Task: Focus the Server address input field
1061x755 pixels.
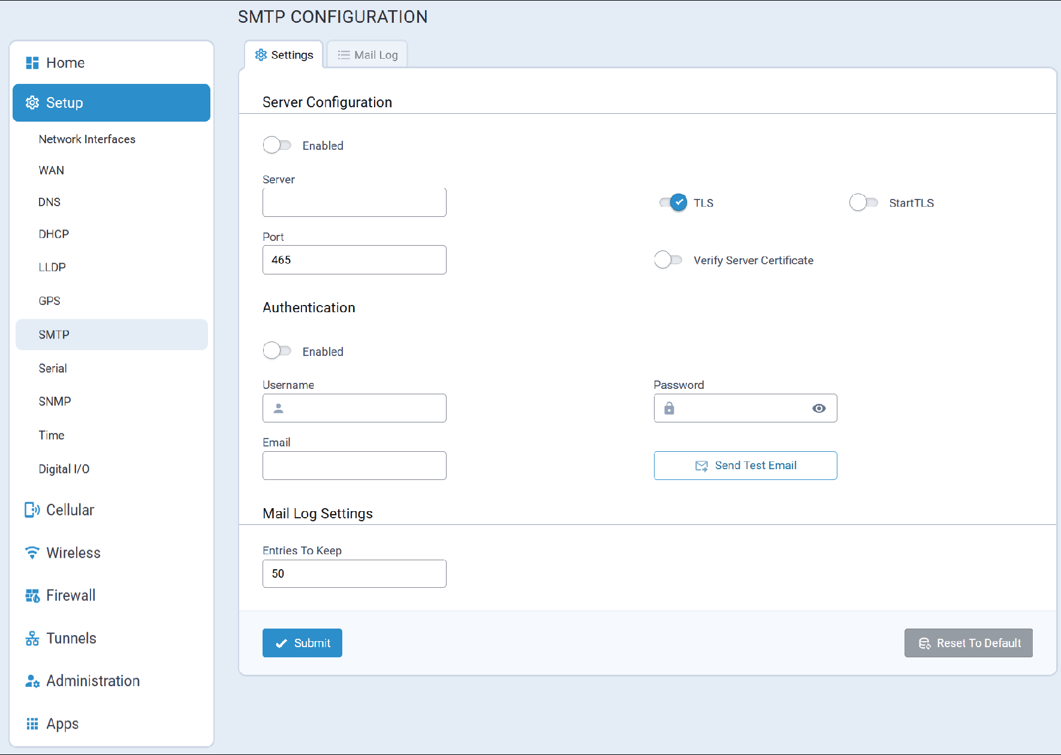Action: 354,203
